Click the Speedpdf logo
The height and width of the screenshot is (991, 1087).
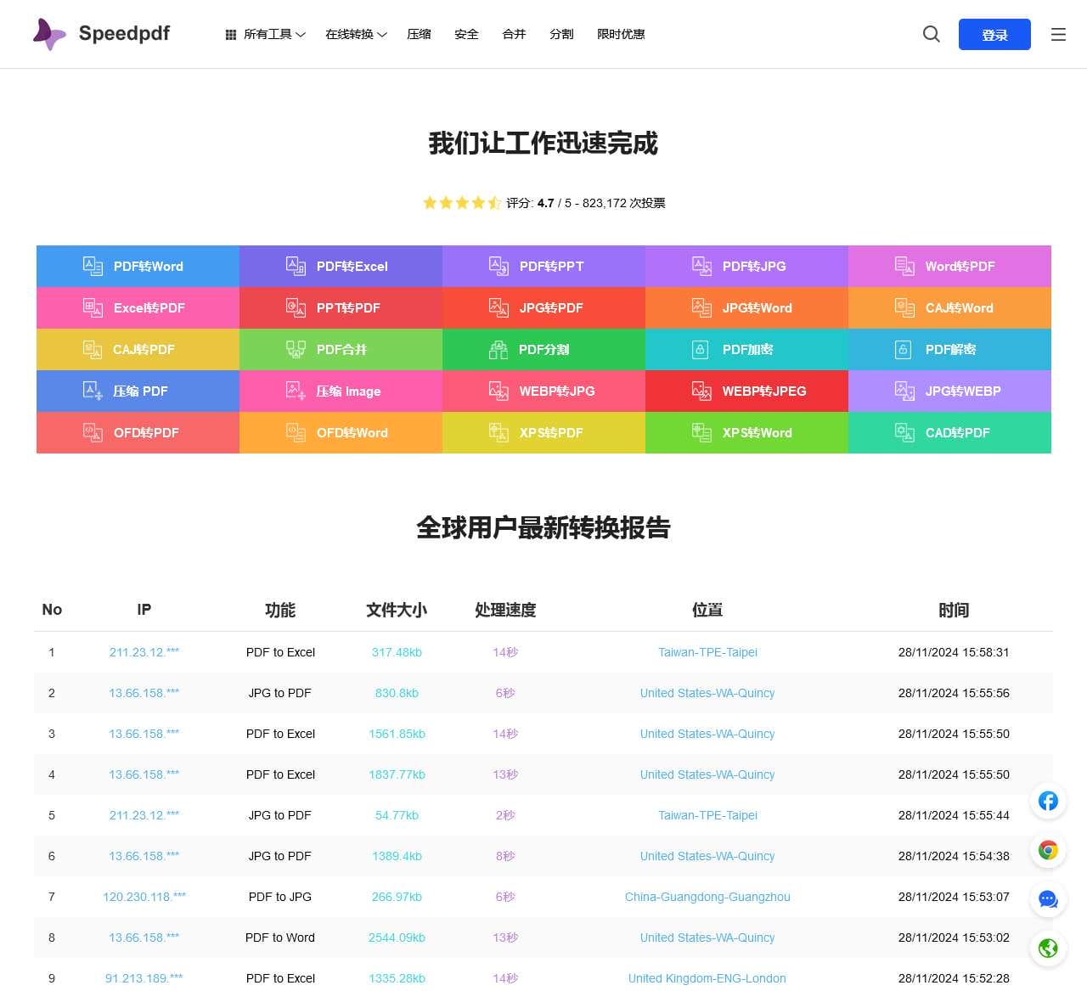[101, 34]
